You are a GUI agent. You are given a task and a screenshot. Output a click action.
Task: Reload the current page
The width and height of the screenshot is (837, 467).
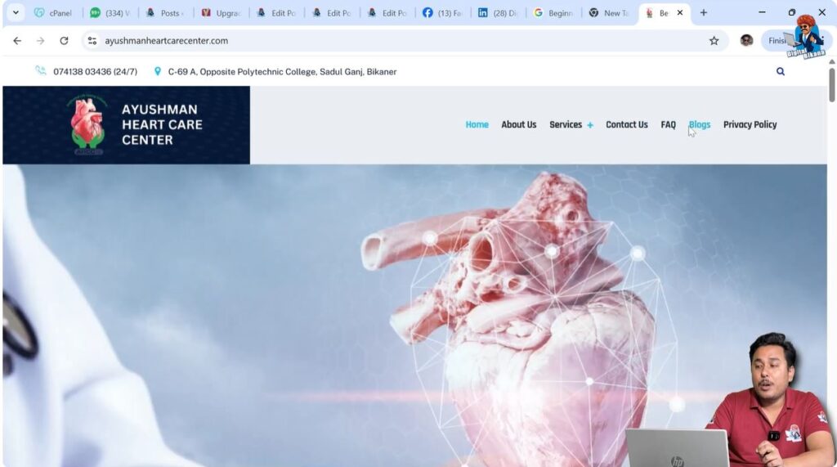64,41
